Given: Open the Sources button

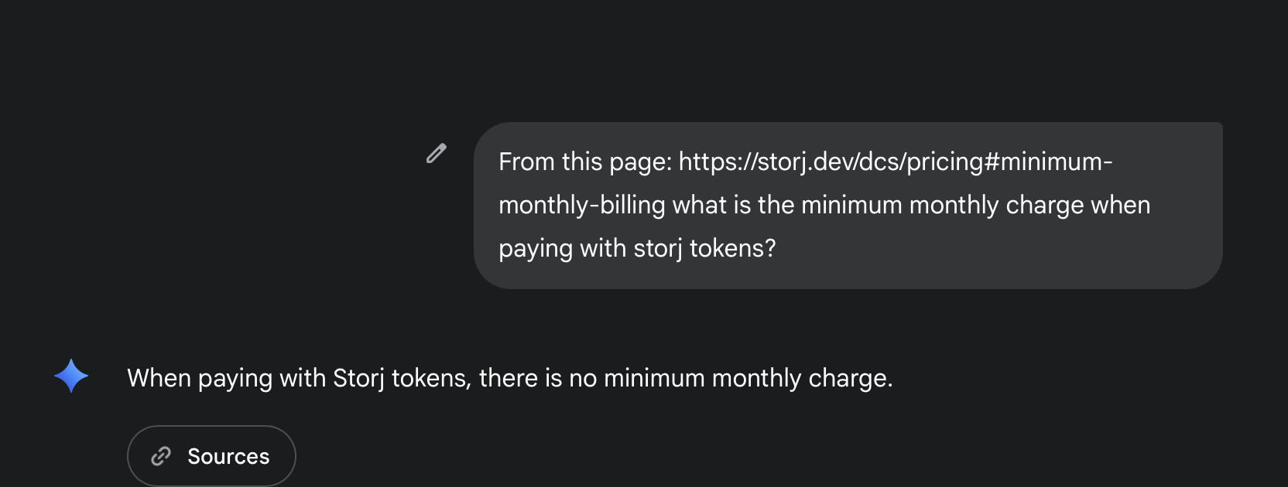Looking at the screenshot, I should pyautogui.click(x=211, y=456).
